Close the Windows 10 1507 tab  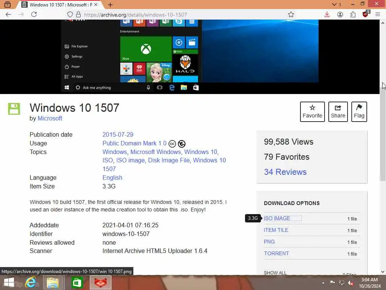coord(96,5)
